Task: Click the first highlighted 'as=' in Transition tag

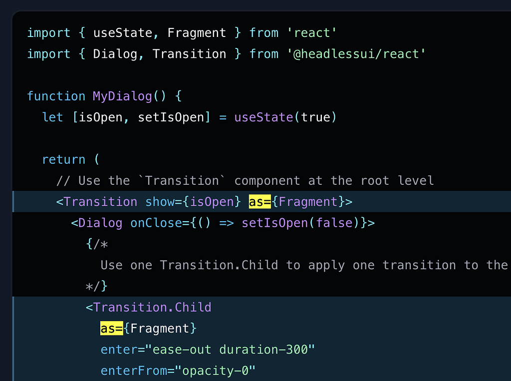Action: tap(259, 202)
